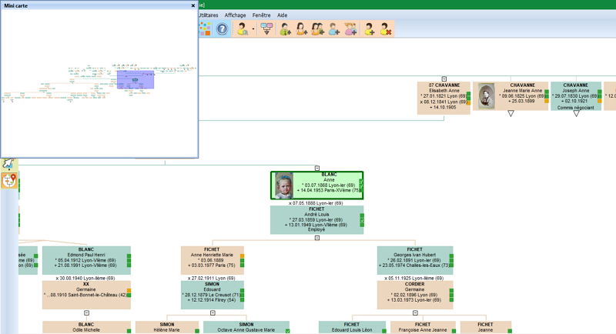Viewport: 616px width, 334px height.
Task: Click the orange marker on Germaine XX's card
Action: tap(129, 291)
